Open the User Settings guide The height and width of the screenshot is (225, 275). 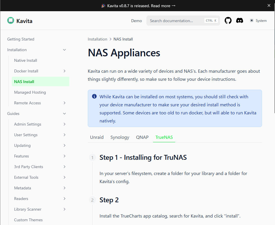click(26, 135)
